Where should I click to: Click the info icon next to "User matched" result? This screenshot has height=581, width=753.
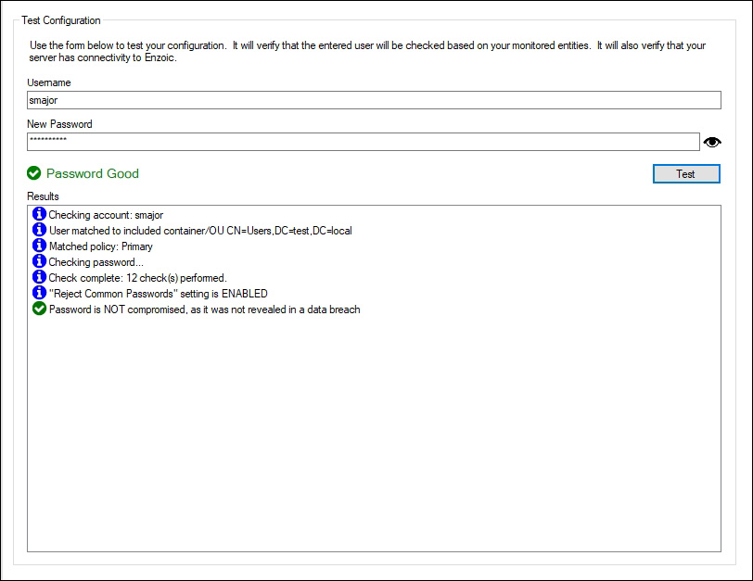[x=39, y=231]
